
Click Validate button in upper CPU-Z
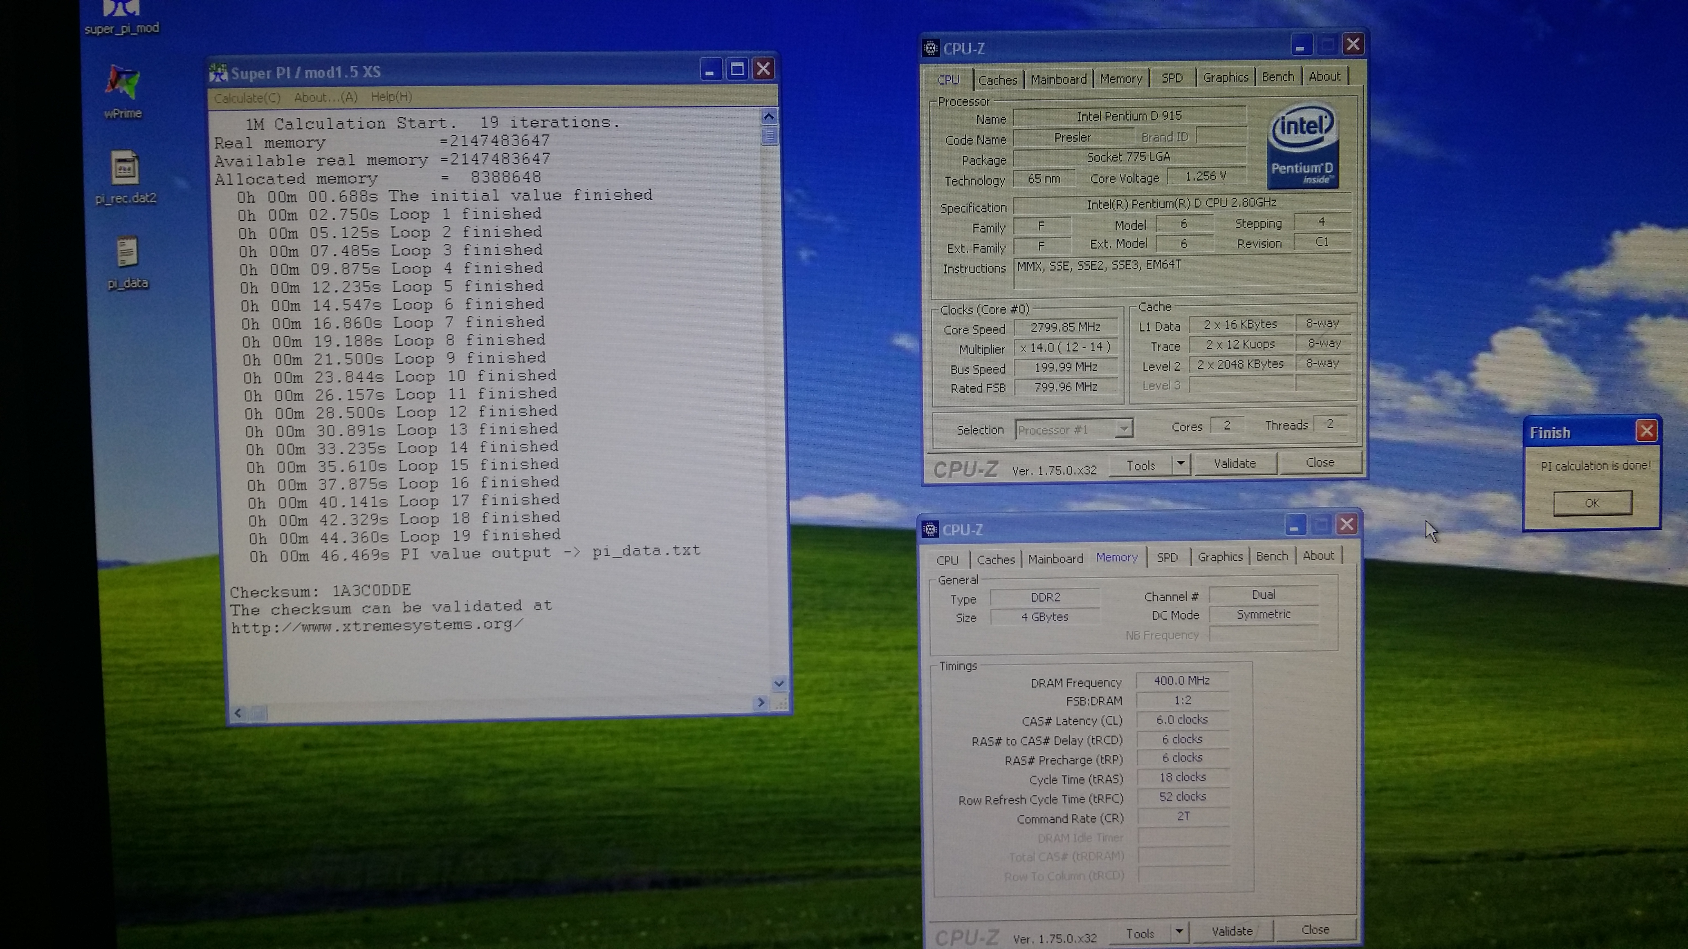click(1235, 464)
